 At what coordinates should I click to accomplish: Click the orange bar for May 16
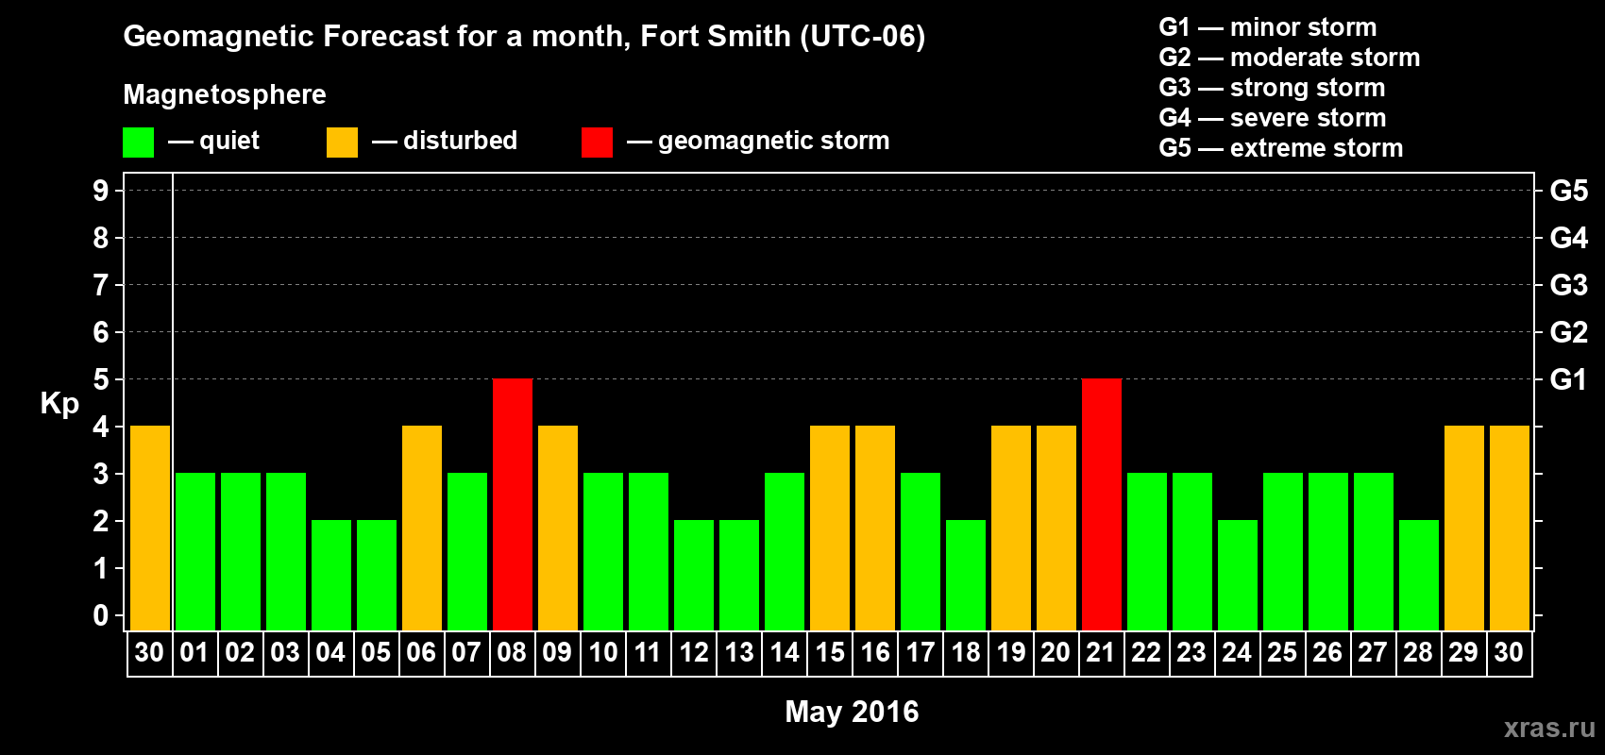875,528
